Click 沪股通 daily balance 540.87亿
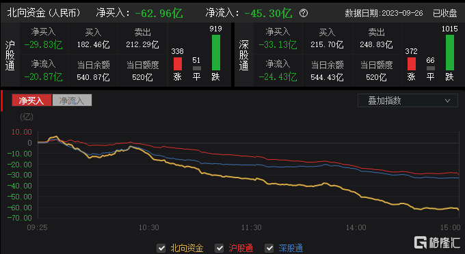The image size is (465, 254). [x=93, y=77]
